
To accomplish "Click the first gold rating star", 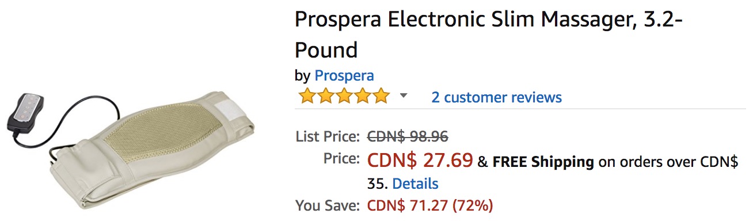I will coord(306,96).
